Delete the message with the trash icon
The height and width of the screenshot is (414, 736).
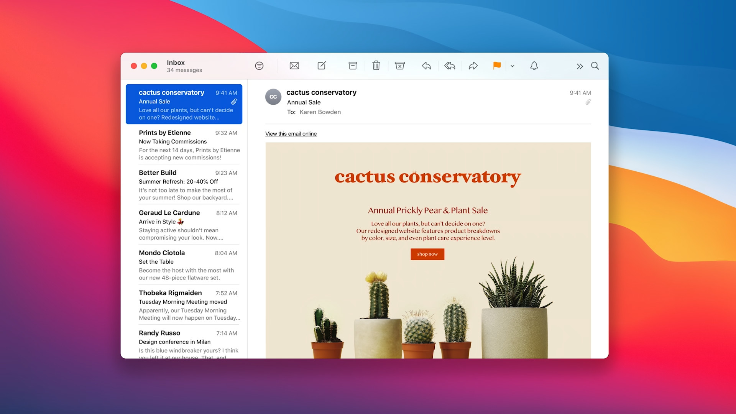pyautogui.click(x=376, y=66)
